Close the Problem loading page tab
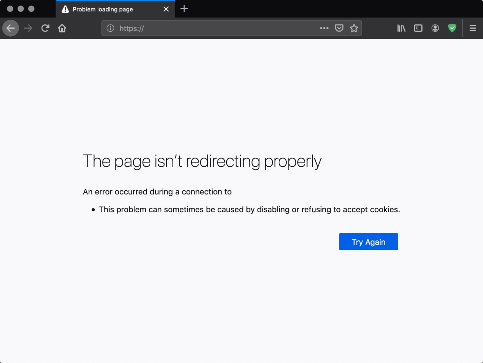Viewport: 483px width, 363px height. tap(166, 9)
